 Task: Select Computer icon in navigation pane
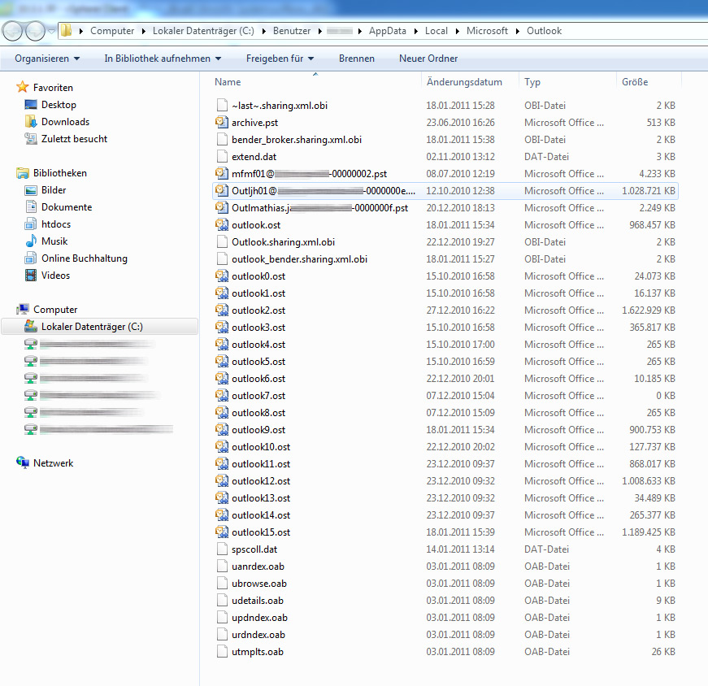point(23,310)
